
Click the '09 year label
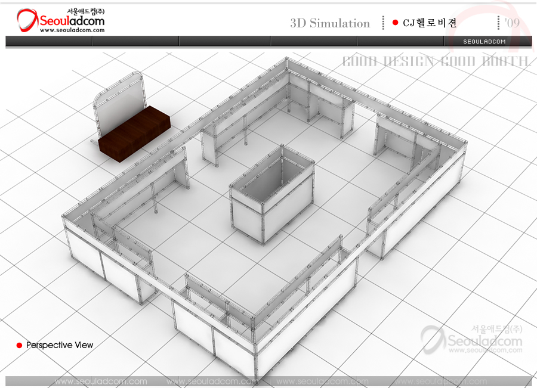tap(511, 23)
